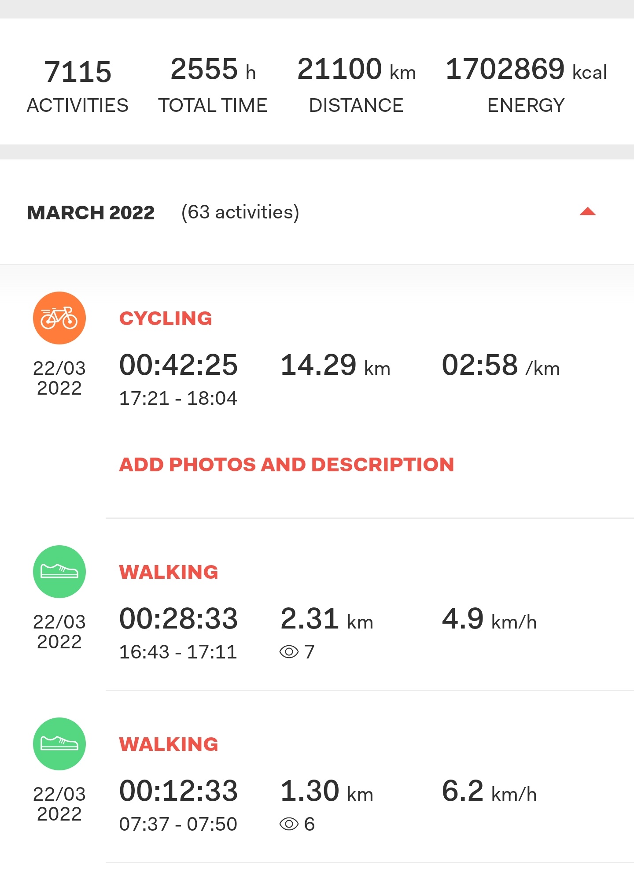Tap the MARCH 2022 section header
This screenshot has height=869, width=634.
click(91, 212)
